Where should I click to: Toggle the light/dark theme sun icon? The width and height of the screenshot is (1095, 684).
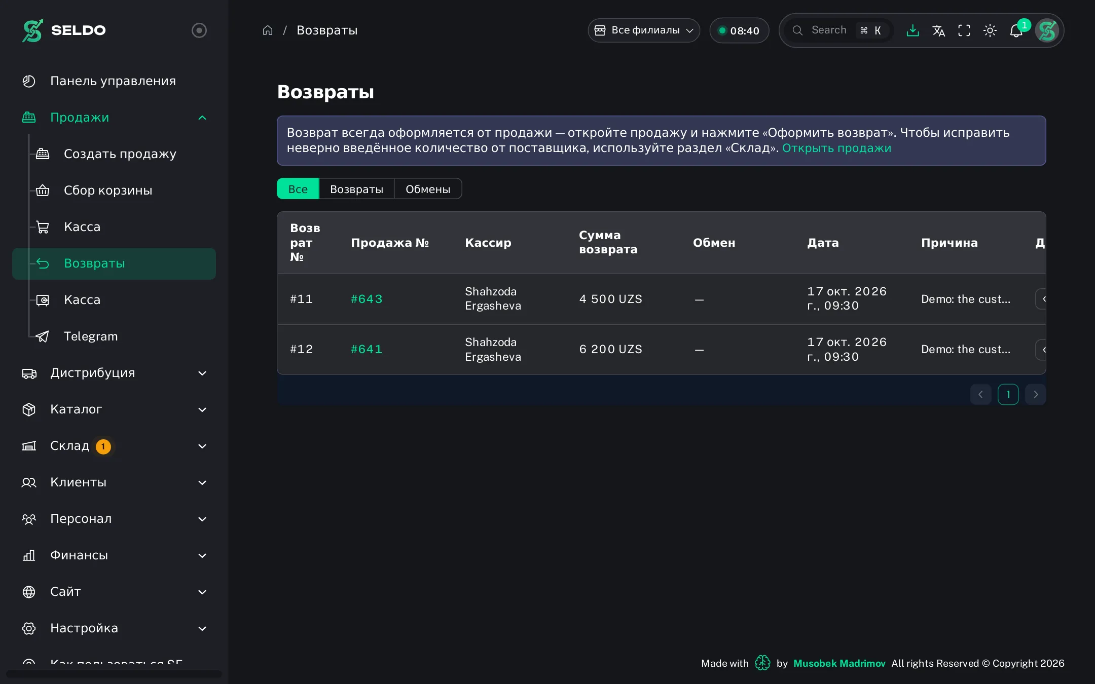point(990,30)
